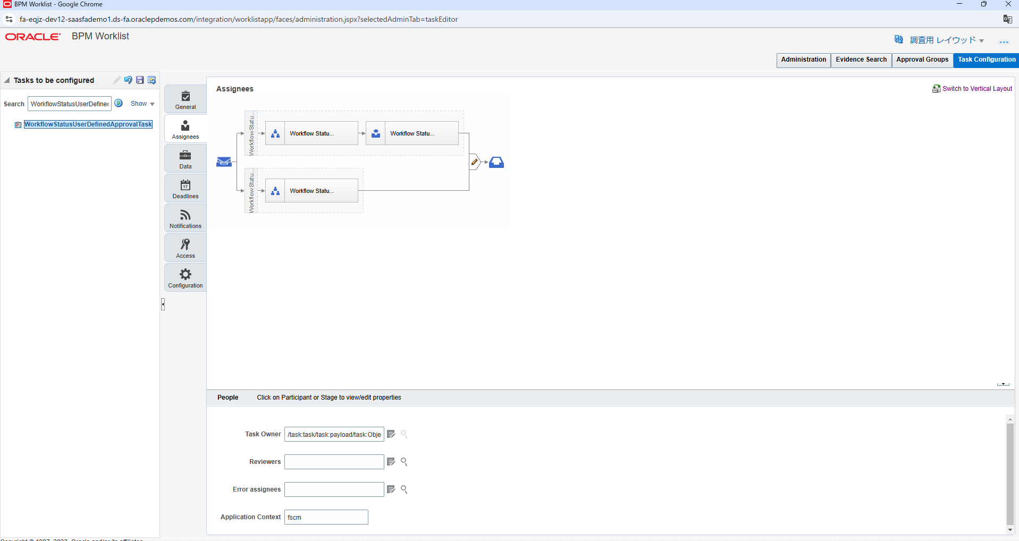Open the Configuration panel icon
Screen dimensions: 1019x541
184,277
